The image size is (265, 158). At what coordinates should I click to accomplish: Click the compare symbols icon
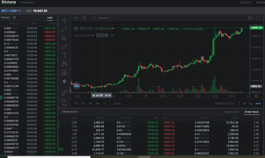click(x=94, y=18)
